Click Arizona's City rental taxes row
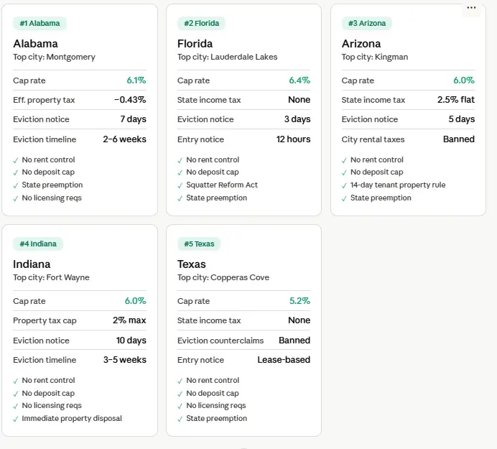 click(408, 139)
